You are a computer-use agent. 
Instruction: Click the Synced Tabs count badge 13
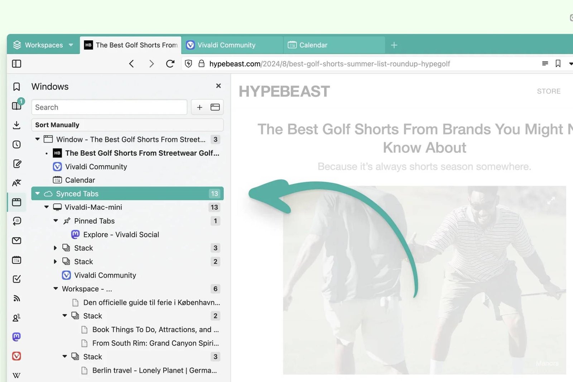coord(214,194)
